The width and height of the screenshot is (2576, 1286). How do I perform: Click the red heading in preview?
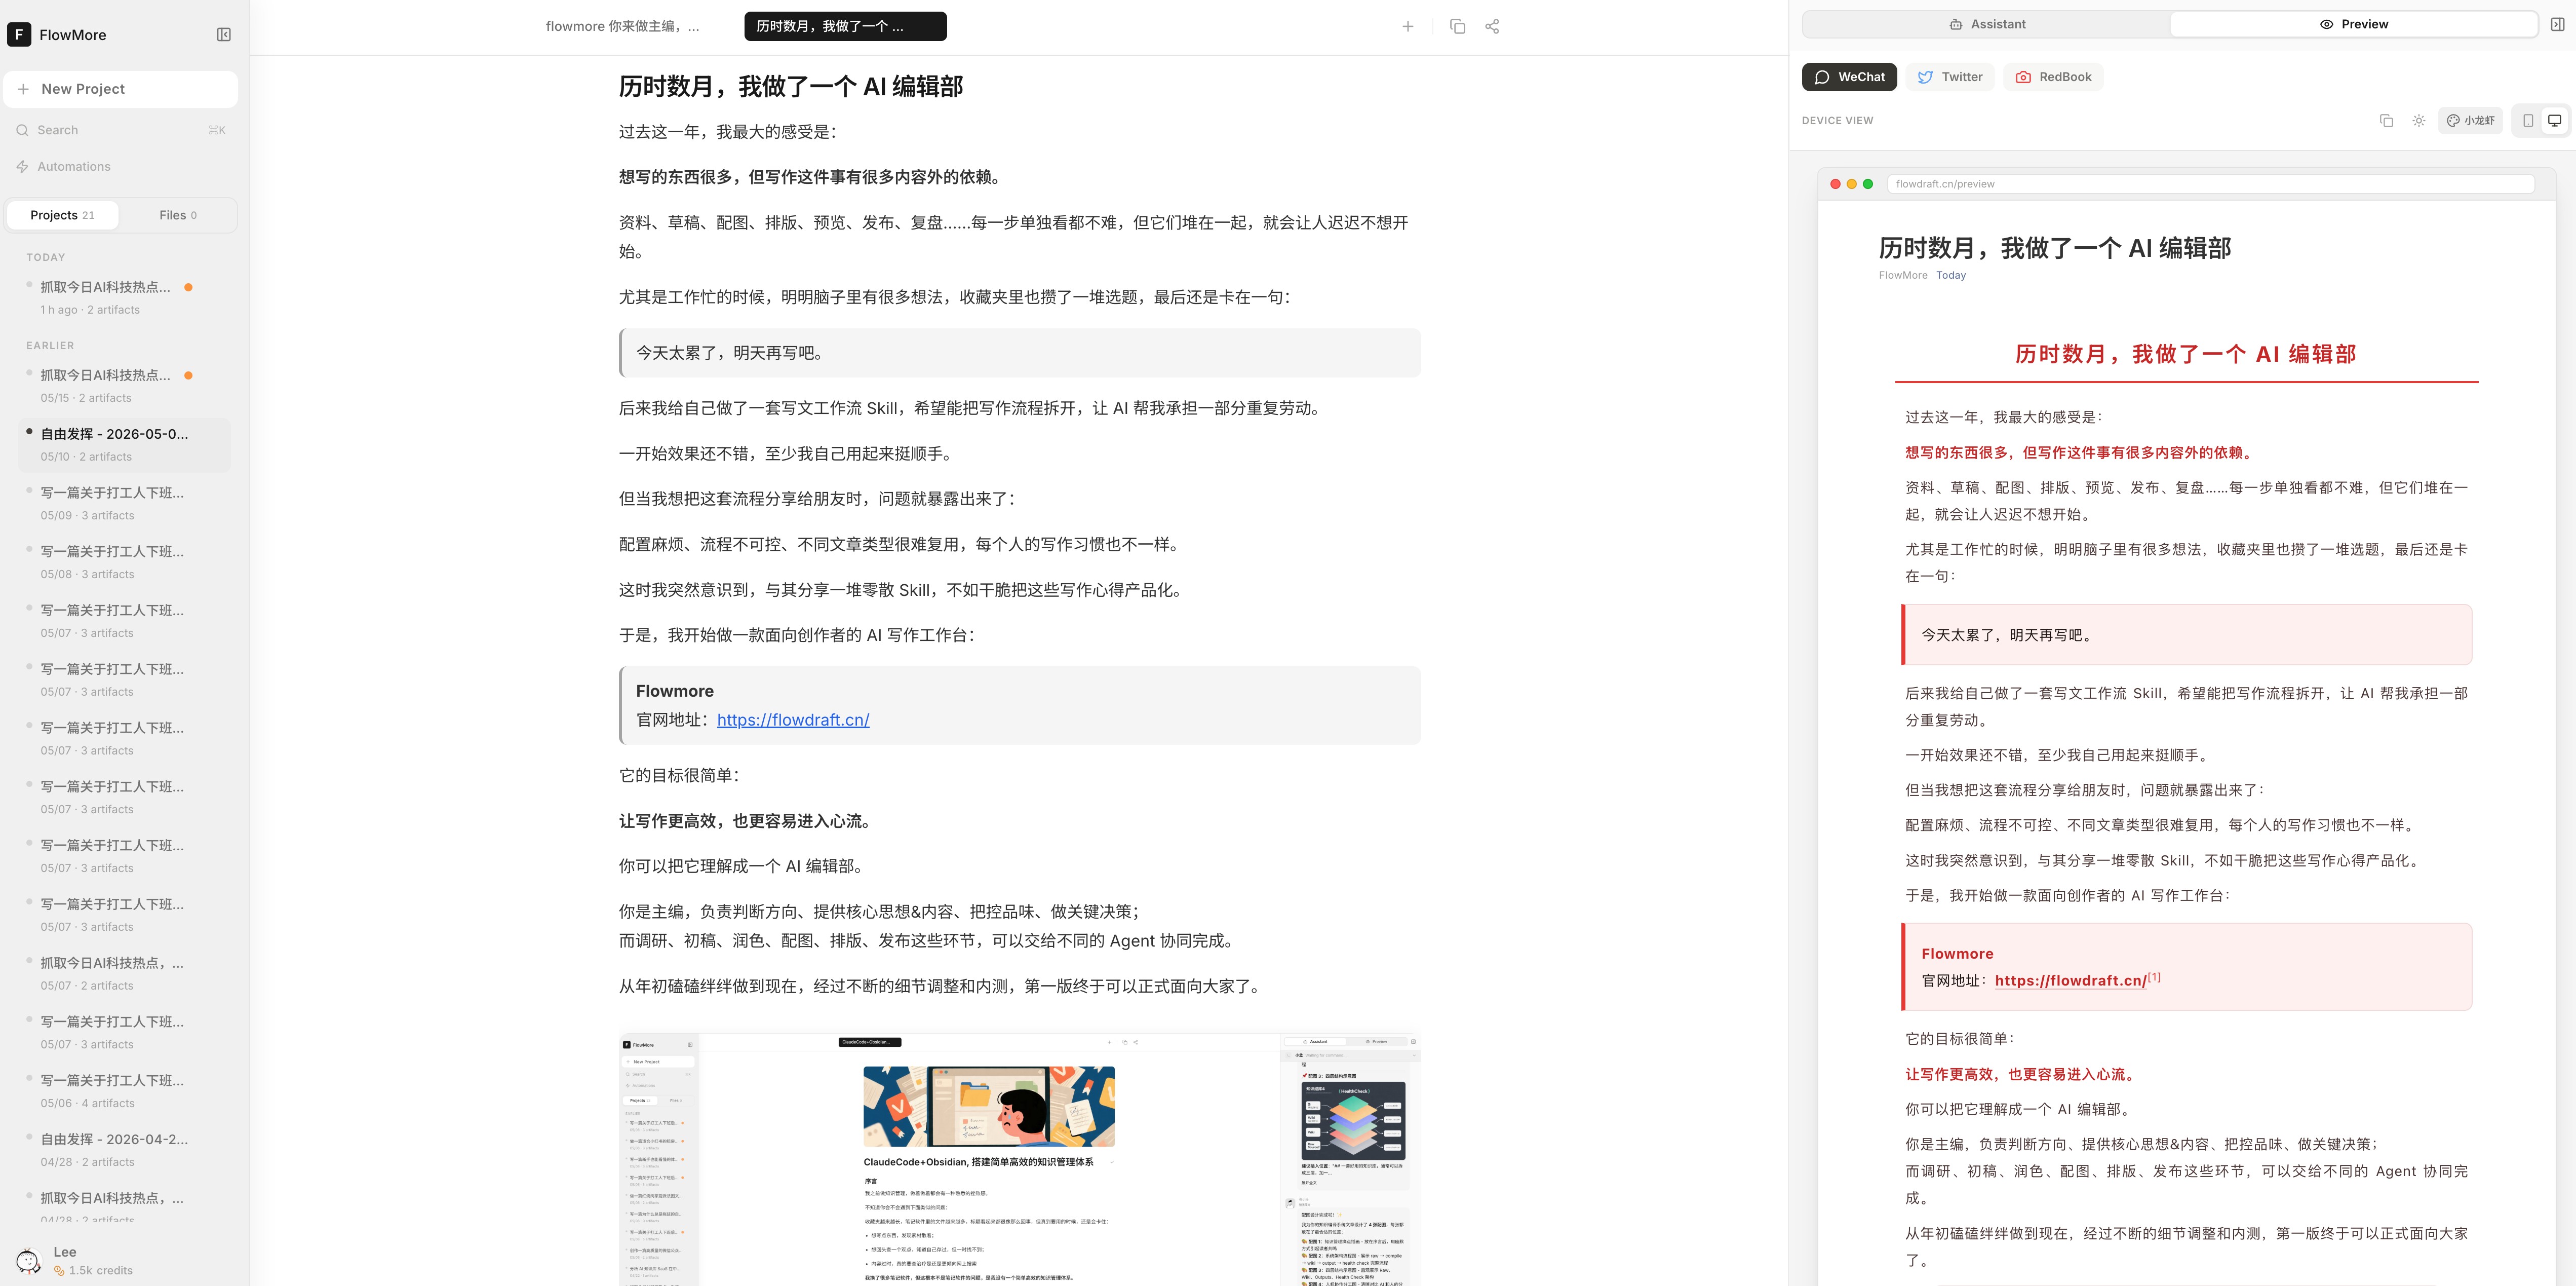[2186, 354]
